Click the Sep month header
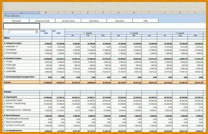 click(195, 36)
